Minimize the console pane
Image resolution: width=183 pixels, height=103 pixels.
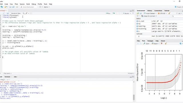click(x=131, y=77)
